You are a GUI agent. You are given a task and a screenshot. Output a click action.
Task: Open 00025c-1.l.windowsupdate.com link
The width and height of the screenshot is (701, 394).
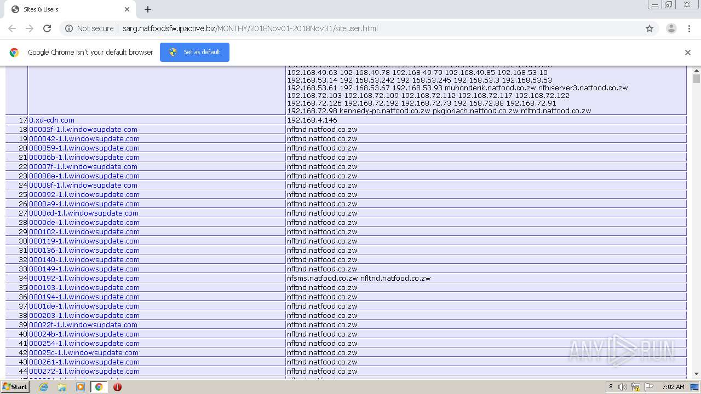click(x=84, y=352)
